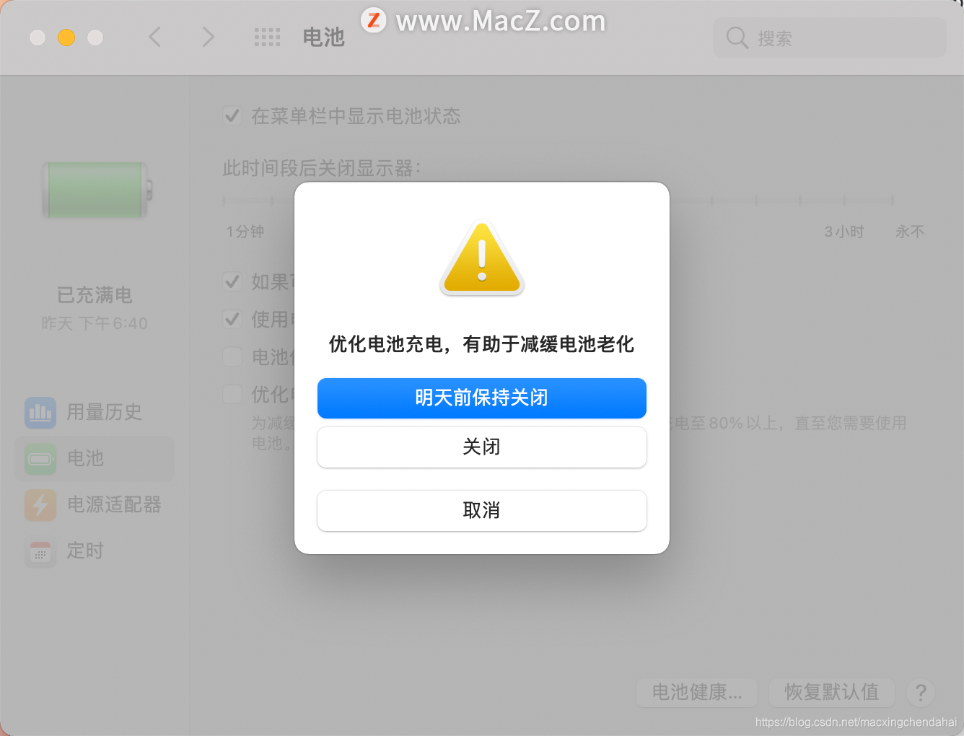This screenshot has width=964, height=736.
Task: Click the display-off time slider track
Action: pos(558,200)
